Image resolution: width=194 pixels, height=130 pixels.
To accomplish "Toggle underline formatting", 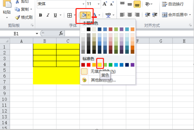I will (55, 15).
